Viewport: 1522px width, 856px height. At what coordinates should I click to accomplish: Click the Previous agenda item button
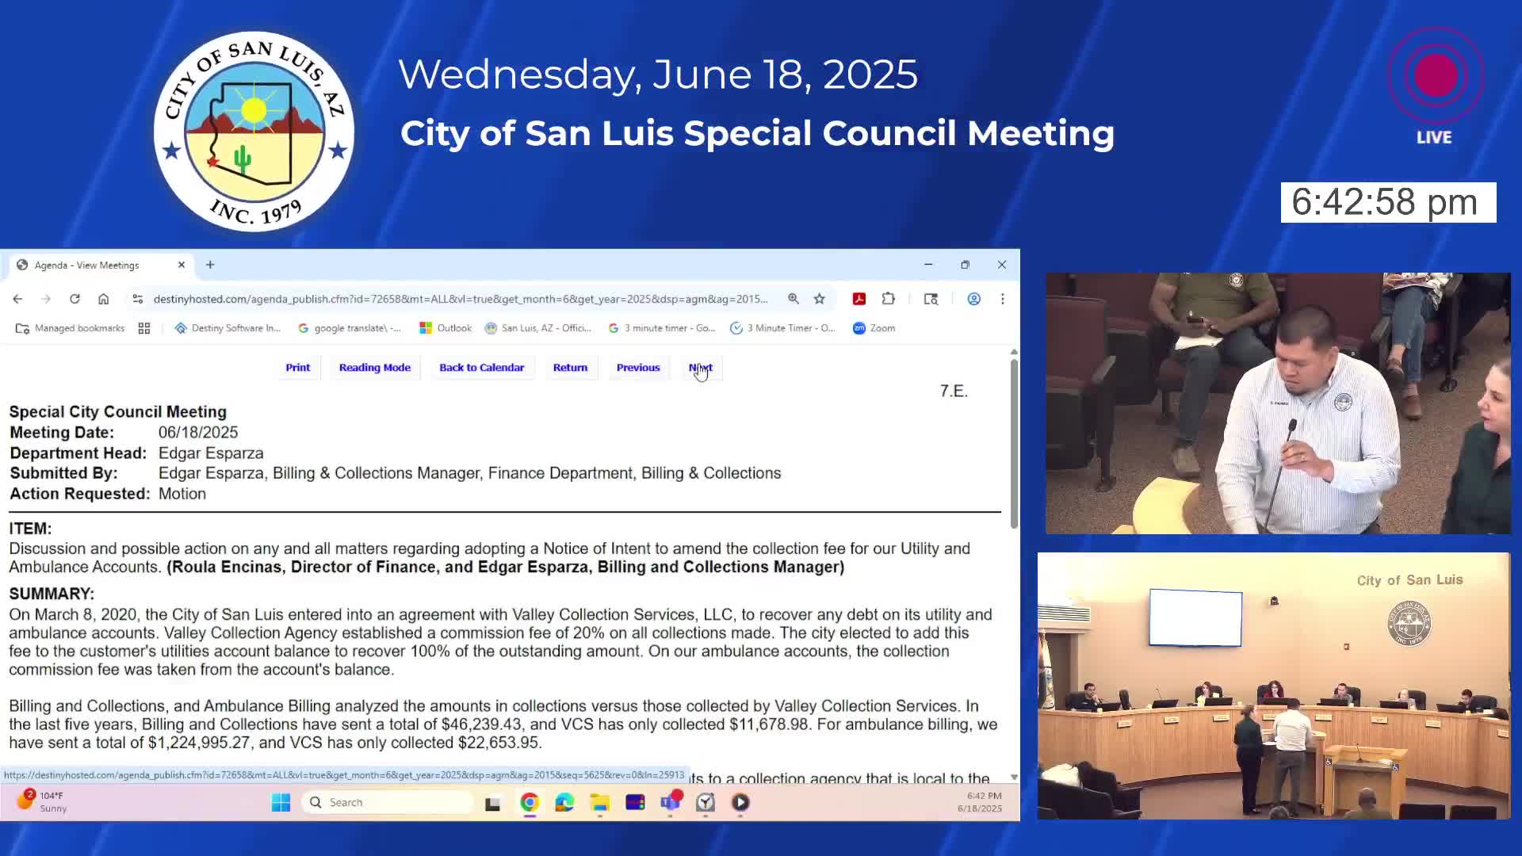coord(638,368)
